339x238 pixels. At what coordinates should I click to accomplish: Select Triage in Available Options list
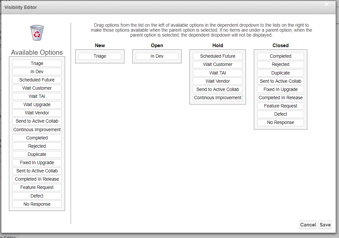tap(37, 63)
